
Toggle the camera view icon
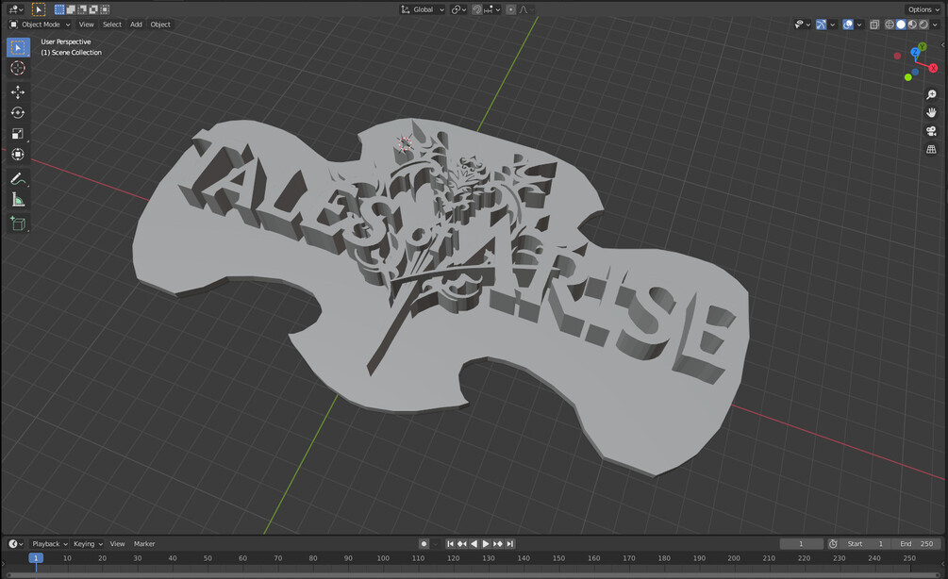[x=931, y=131]
